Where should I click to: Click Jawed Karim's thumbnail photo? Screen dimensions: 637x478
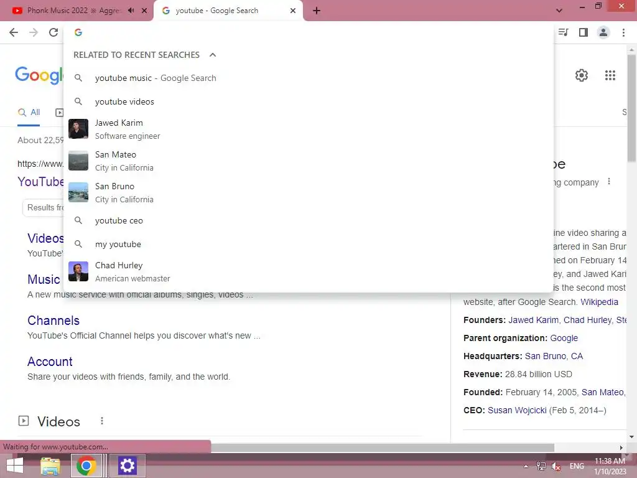78,129
